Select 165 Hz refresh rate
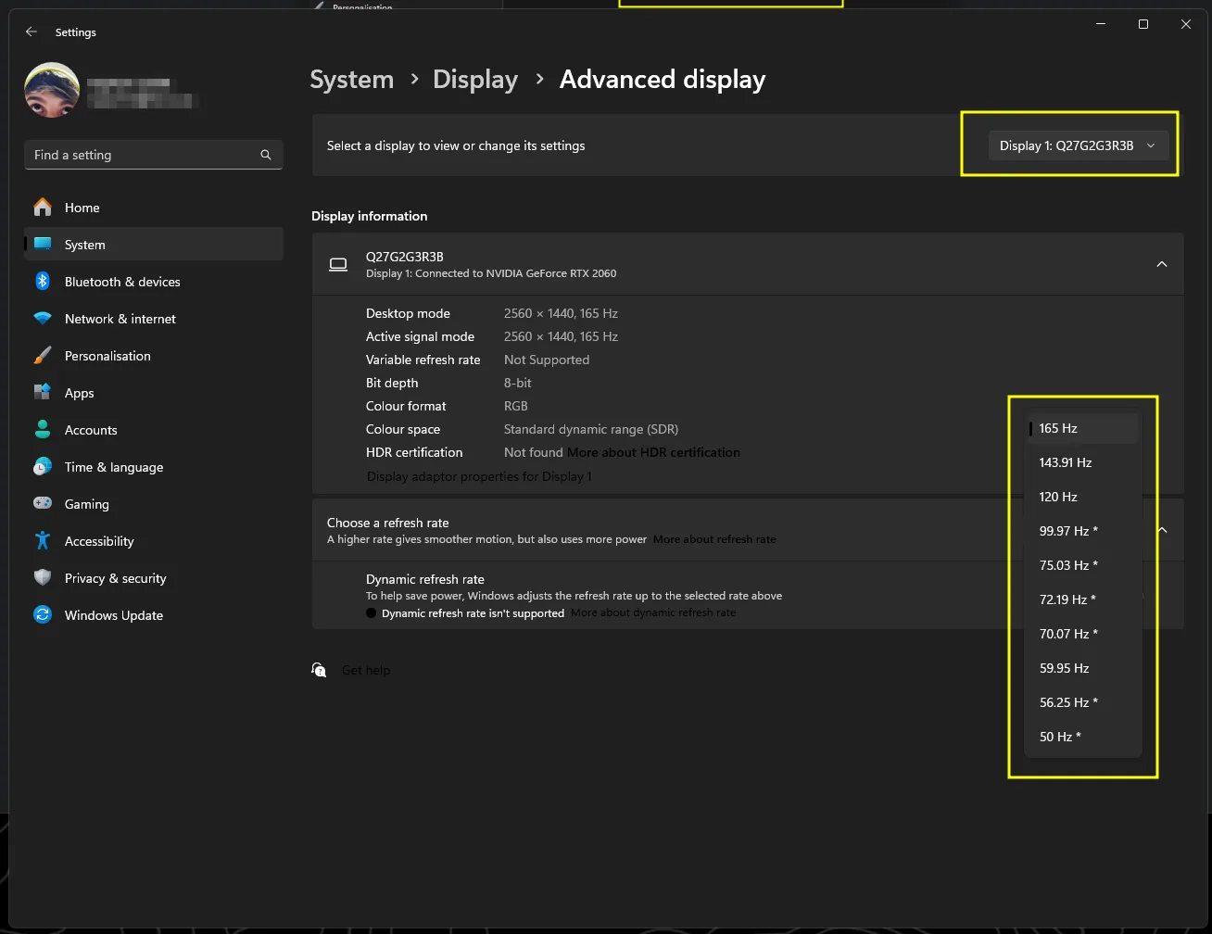This screenshot has width=1212, height=934. pos(1083,428)
